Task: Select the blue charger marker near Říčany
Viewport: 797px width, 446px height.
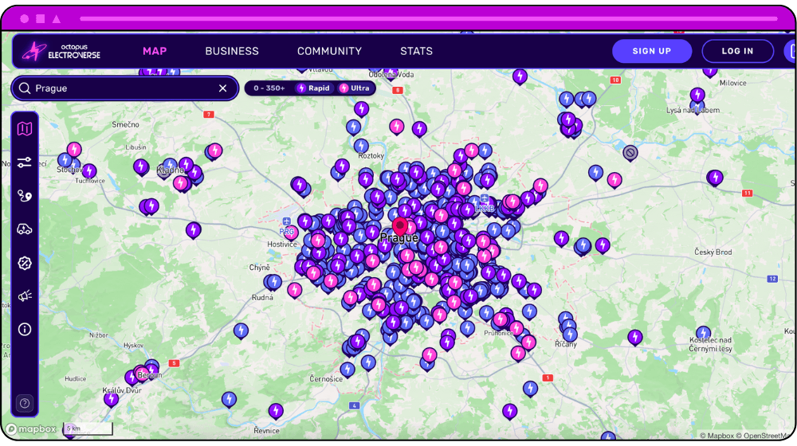Action: (x=570, y=334)
